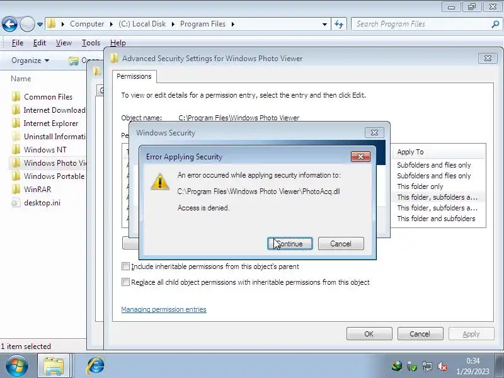Image resolution: width=504 pixels, height=378 pixels.
Task: Close the Advanced Security Settings window
Action: tap(488, 58)
